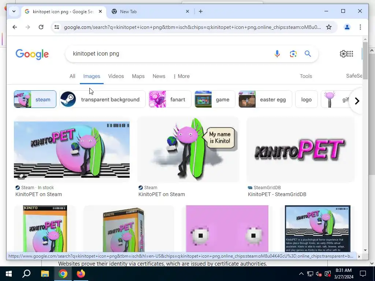Apply the game filter chip

coord(215,99)
